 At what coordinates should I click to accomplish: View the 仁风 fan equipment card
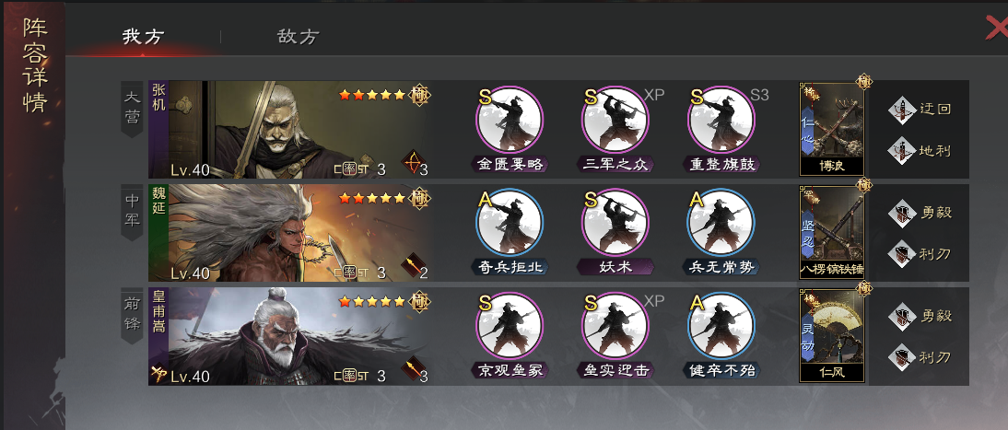coord(832,336)
